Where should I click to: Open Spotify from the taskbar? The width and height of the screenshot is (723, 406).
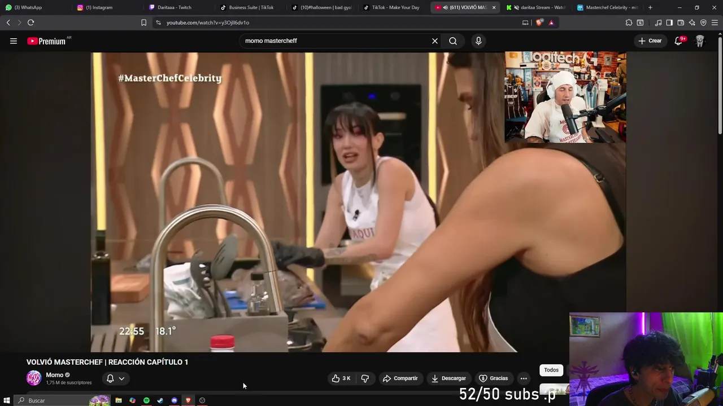click(146, 400)
